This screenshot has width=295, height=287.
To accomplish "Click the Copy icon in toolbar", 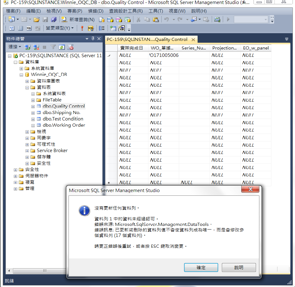I will pyautogui.click(x=147, y=19).
